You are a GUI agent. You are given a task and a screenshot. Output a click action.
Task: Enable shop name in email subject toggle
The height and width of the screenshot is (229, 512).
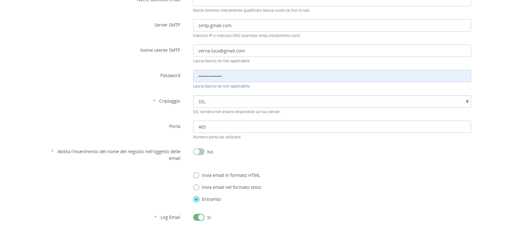[199, 152]
